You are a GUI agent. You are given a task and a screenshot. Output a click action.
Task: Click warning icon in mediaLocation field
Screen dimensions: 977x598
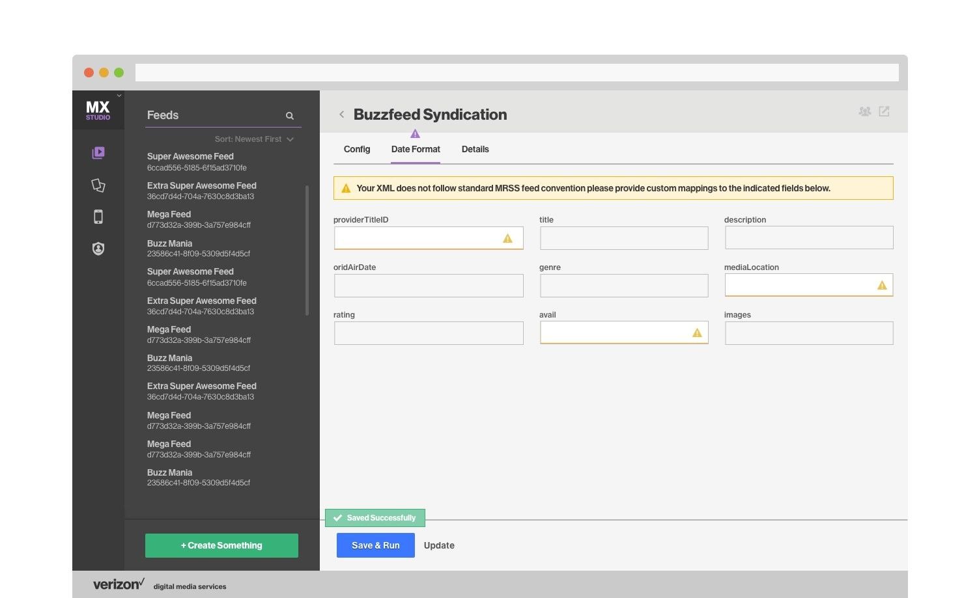point(882,285)
